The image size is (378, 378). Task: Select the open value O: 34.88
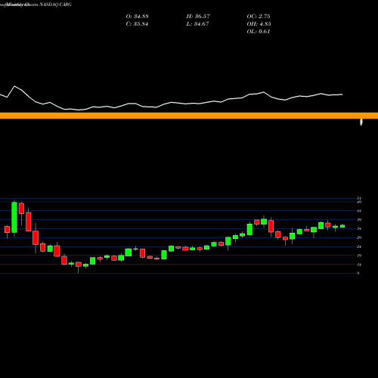point(137,17)
